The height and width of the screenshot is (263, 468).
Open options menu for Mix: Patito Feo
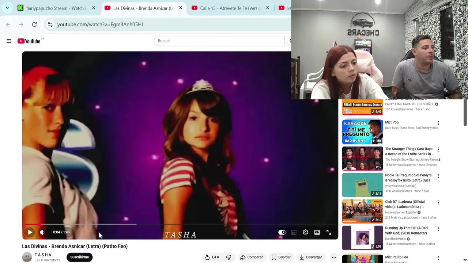click(438, 258)
